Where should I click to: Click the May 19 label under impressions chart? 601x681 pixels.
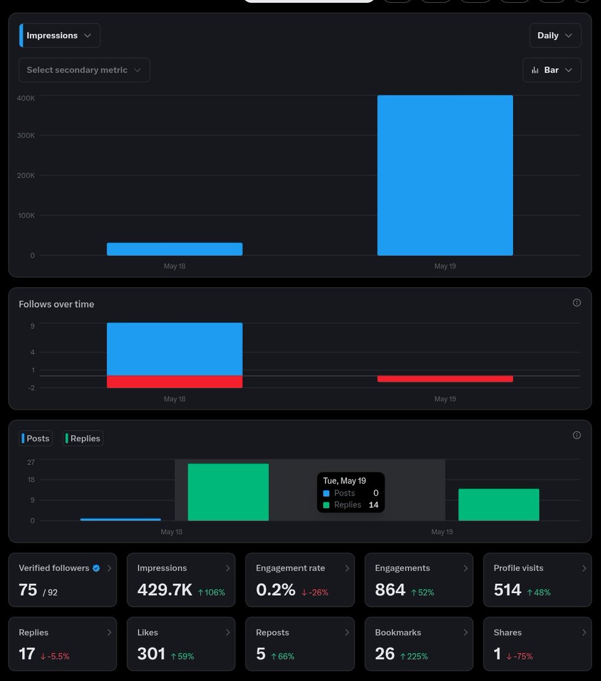(445, 266)
